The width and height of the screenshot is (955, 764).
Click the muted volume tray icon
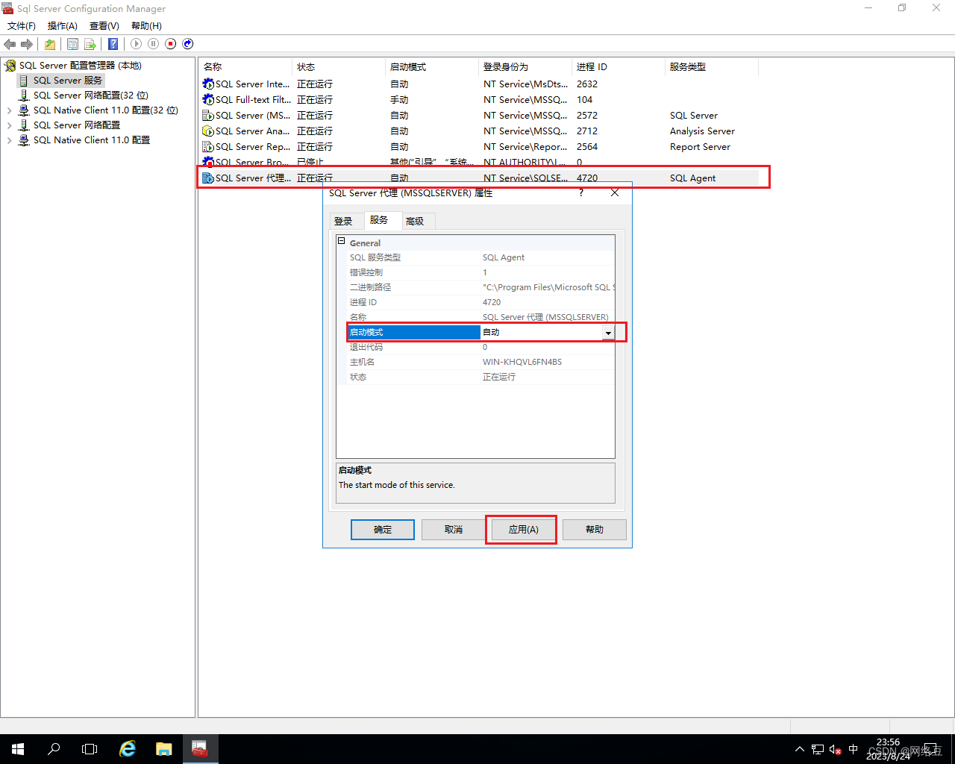pyautogui.click(x=836, y=749)
